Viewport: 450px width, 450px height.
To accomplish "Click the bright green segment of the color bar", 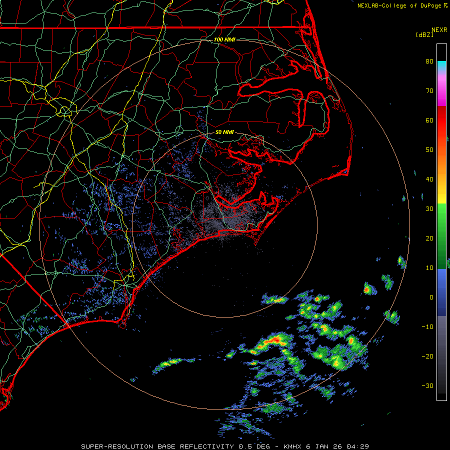I will [x=441, y=212].
